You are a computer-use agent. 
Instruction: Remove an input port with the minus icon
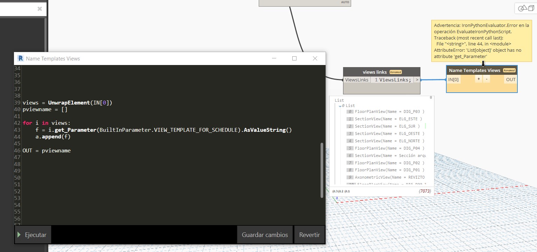(486, 79)
